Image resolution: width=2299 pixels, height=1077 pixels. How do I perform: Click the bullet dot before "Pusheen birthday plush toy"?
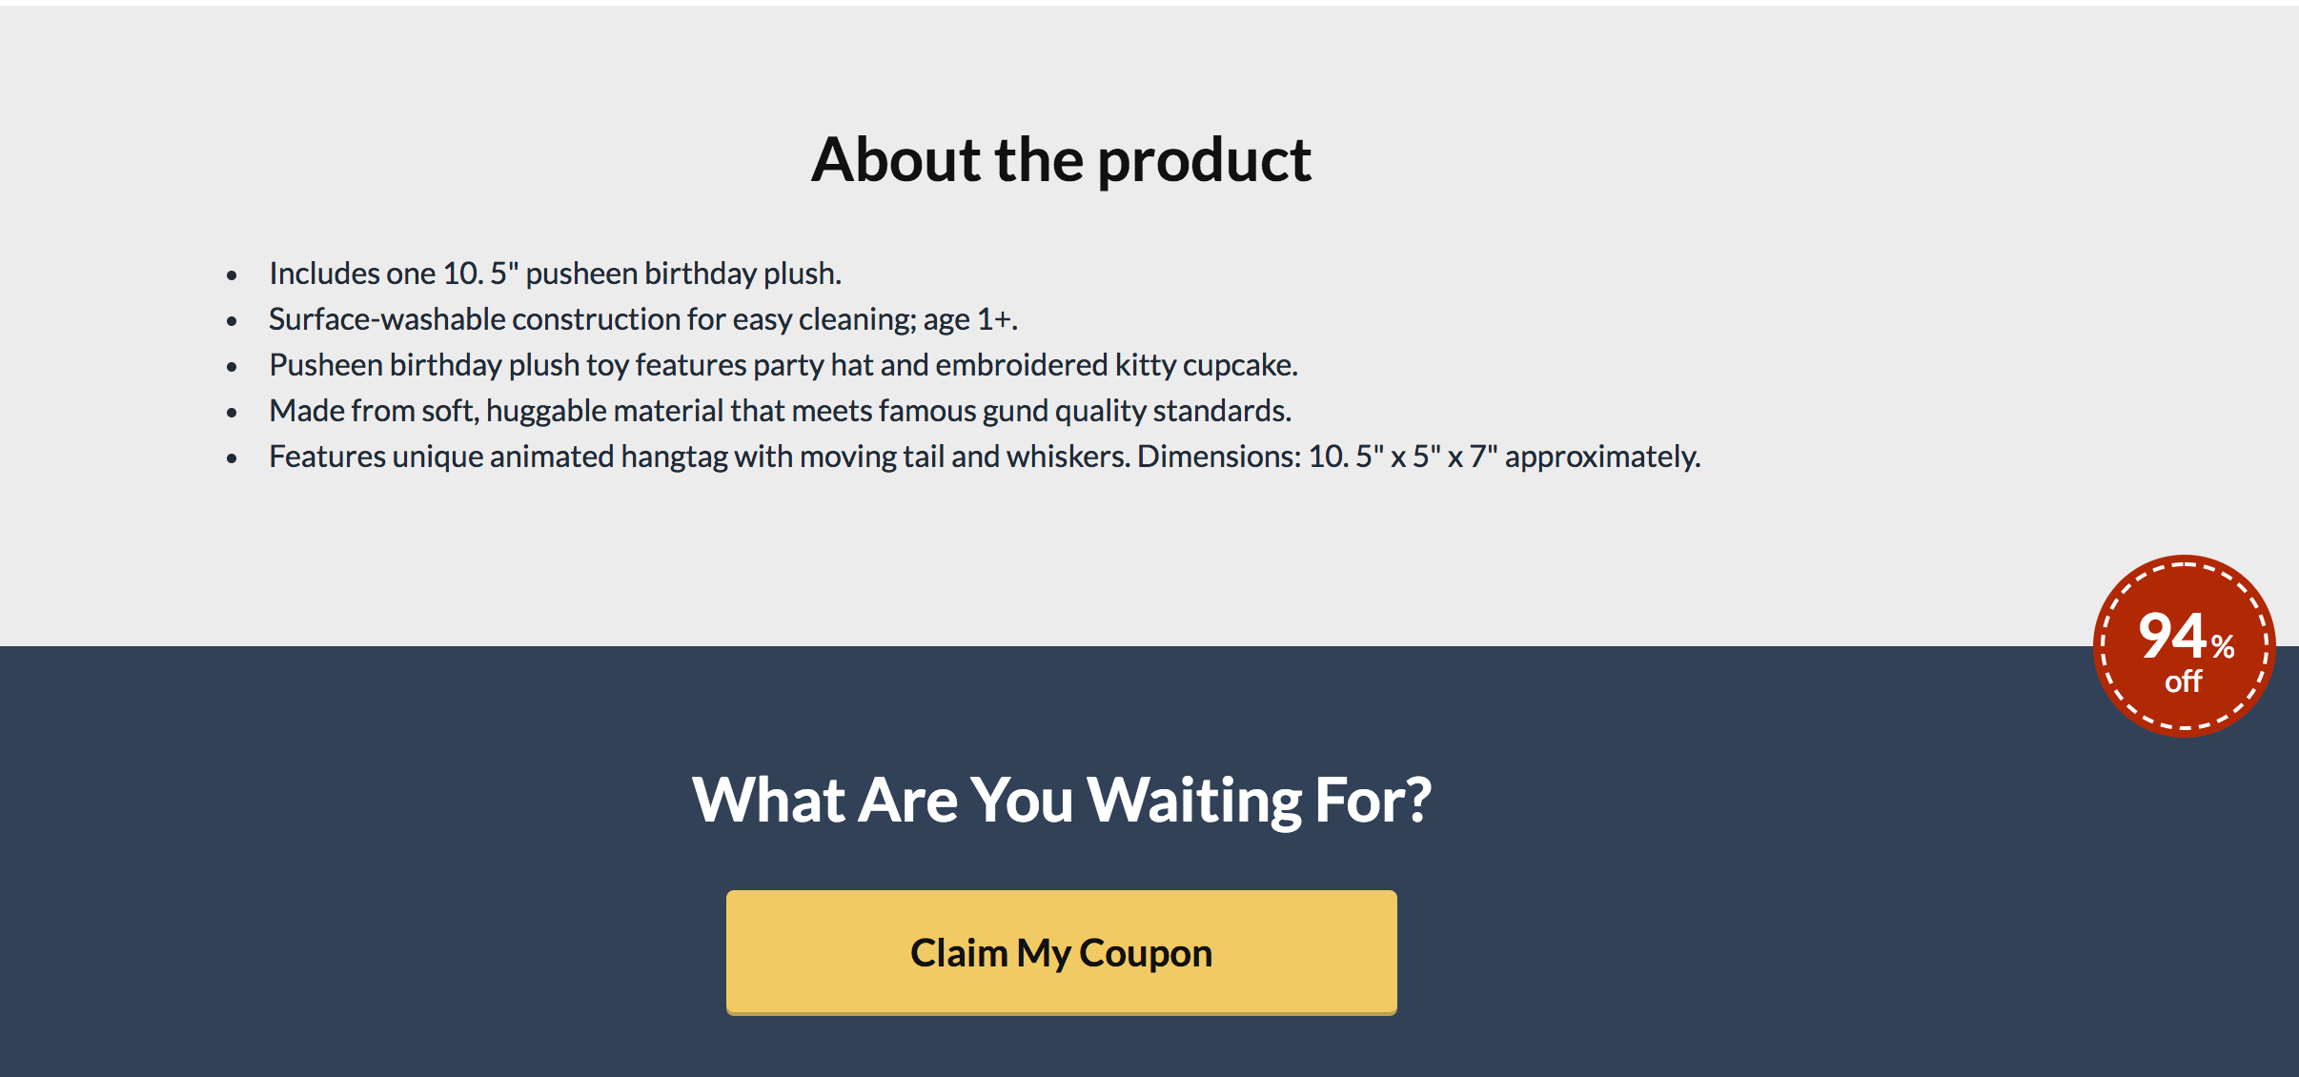(x=232, y=368)
